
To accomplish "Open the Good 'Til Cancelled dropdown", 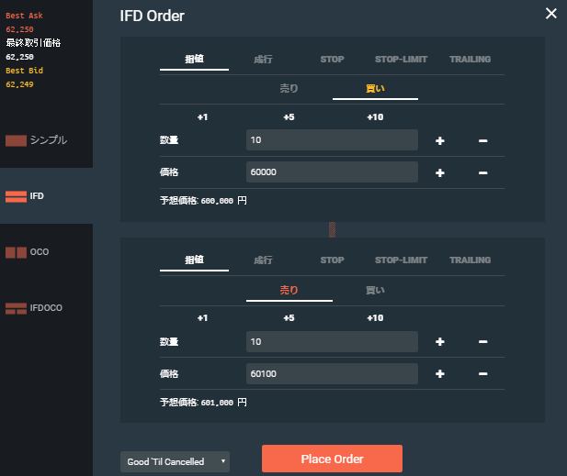I will point(175,461).
